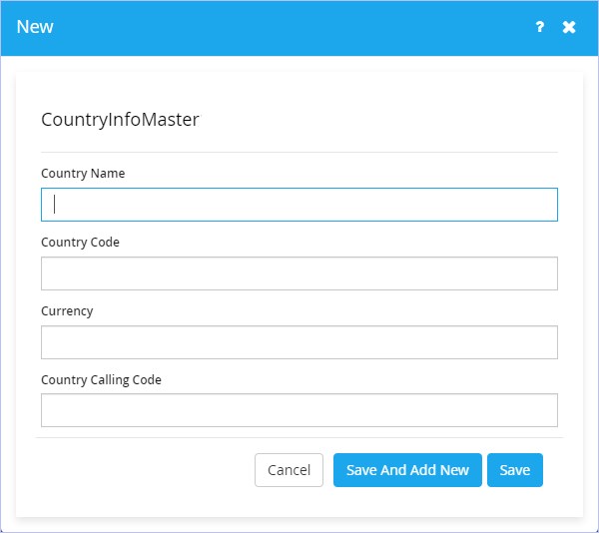
Task: Close the New dialog with the X icon
Action: pos(569,27)
